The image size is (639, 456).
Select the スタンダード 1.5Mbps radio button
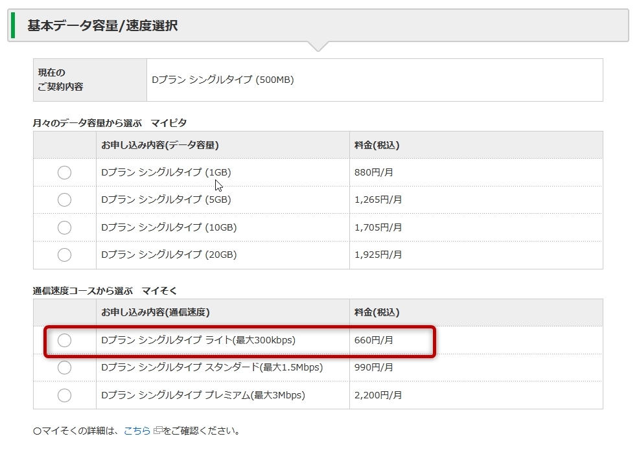[64, 367]
